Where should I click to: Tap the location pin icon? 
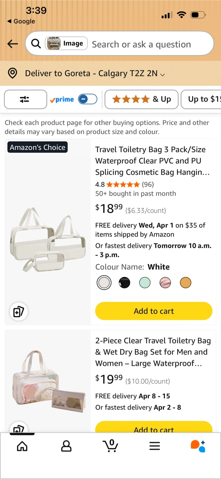pos(13,73)
